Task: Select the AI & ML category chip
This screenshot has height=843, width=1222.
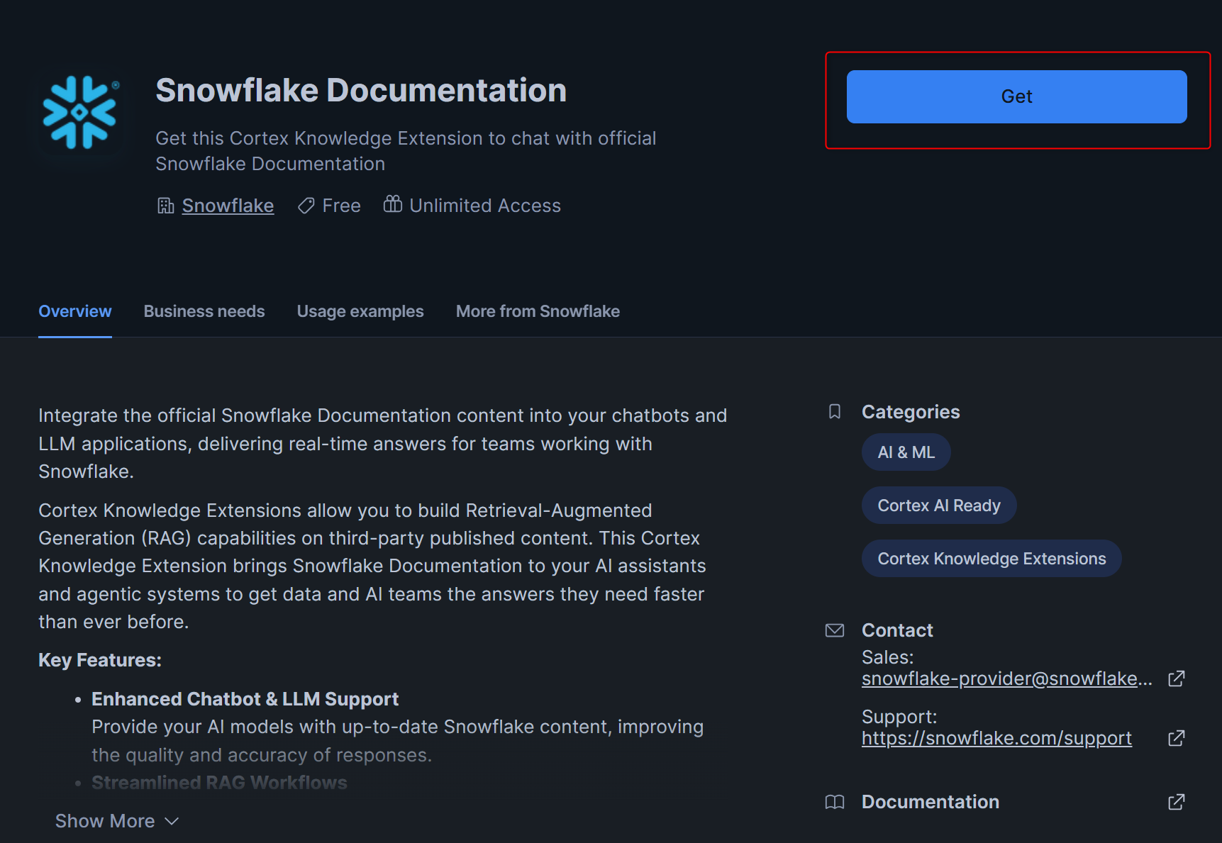Action: (906, 452)
